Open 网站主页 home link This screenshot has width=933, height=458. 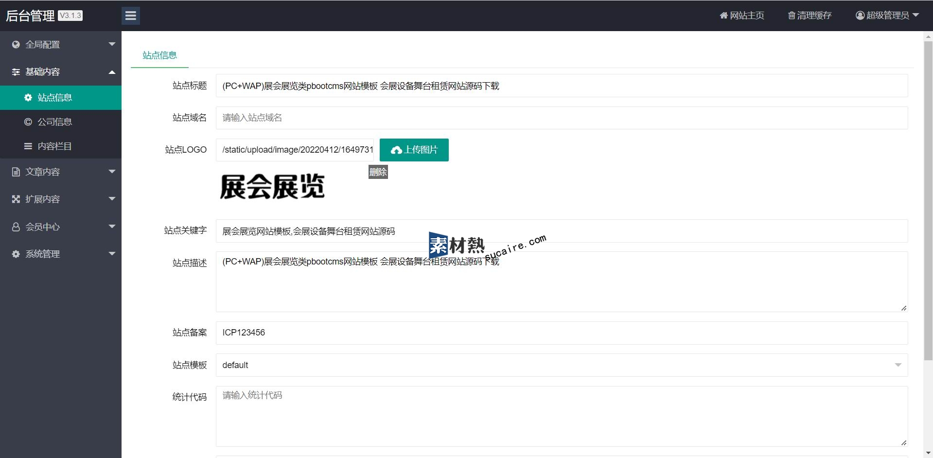(x=742, y=16)
